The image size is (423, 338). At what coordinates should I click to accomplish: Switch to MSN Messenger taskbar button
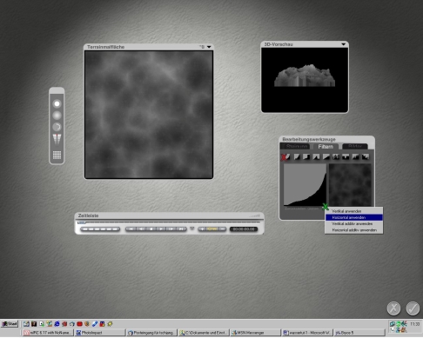[x=255, y=333]
